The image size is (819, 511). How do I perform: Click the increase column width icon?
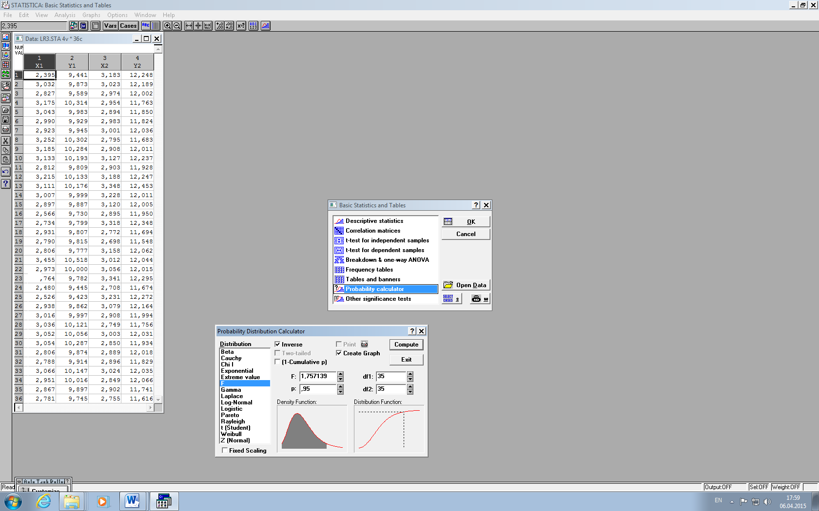point(189,26)
